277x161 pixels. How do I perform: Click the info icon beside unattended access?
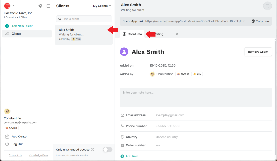point(93,150)
